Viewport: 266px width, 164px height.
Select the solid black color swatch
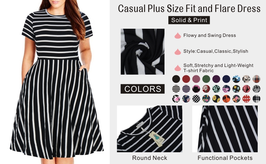pos(176,79)
